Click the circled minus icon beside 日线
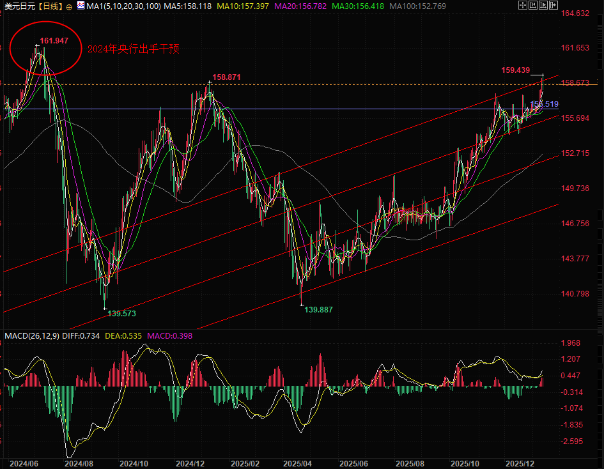 point(69,6)
